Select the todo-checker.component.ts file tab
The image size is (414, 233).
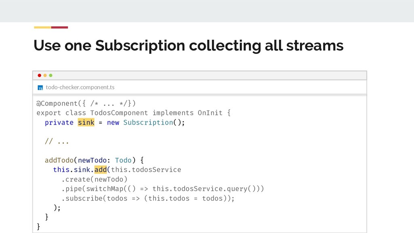80,87
